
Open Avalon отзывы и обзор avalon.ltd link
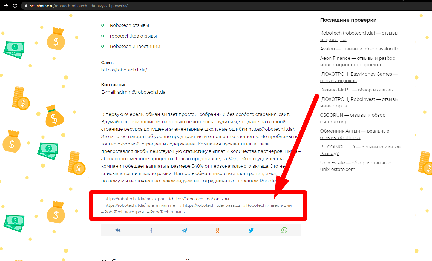coord(360,49)
